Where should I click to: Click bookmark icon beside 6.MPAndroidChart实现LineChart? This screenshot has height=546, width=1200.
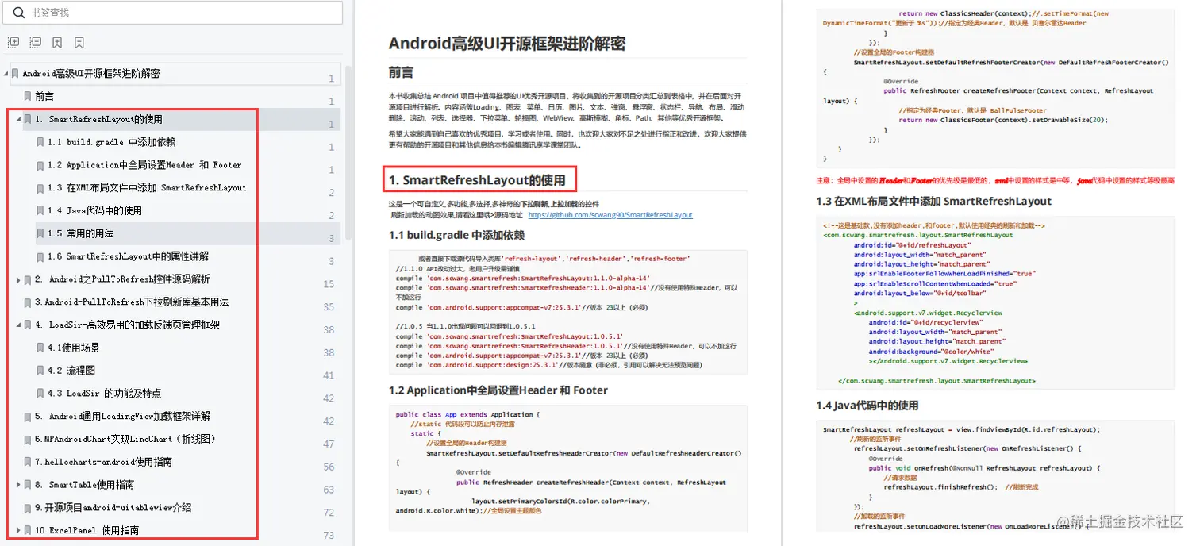click(x=28, y=439)
